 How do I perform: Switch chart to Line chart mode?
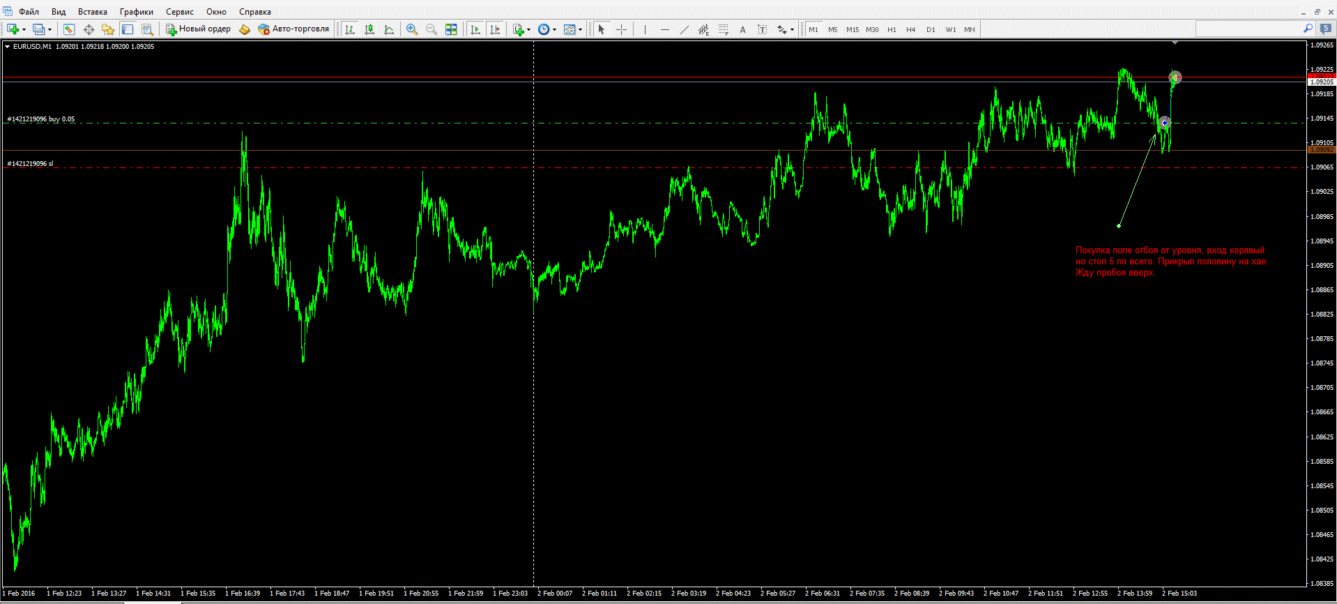tap(389, 29)
